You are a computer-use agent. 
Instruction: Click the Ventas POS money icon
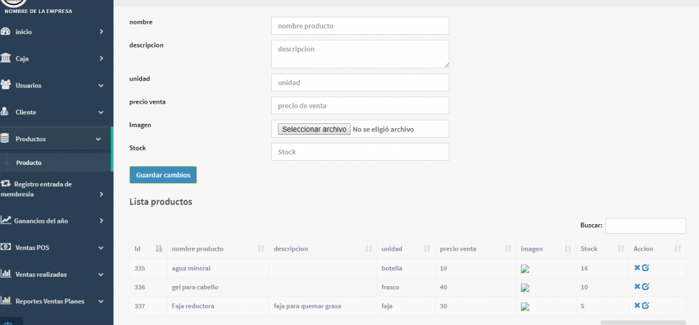click(6, 247)
